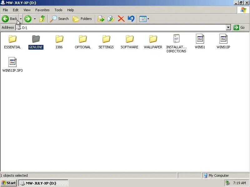Image resolution: width=250 pixels, height=187 pixels.
Task: Click the Windows flag logo in menu bar
Action: click(x=243, y=10)
